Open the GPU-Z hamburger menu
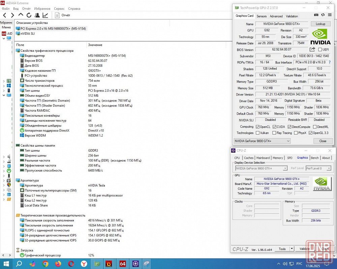The width and height of the screenshot is (337, 269). point(330,15)
